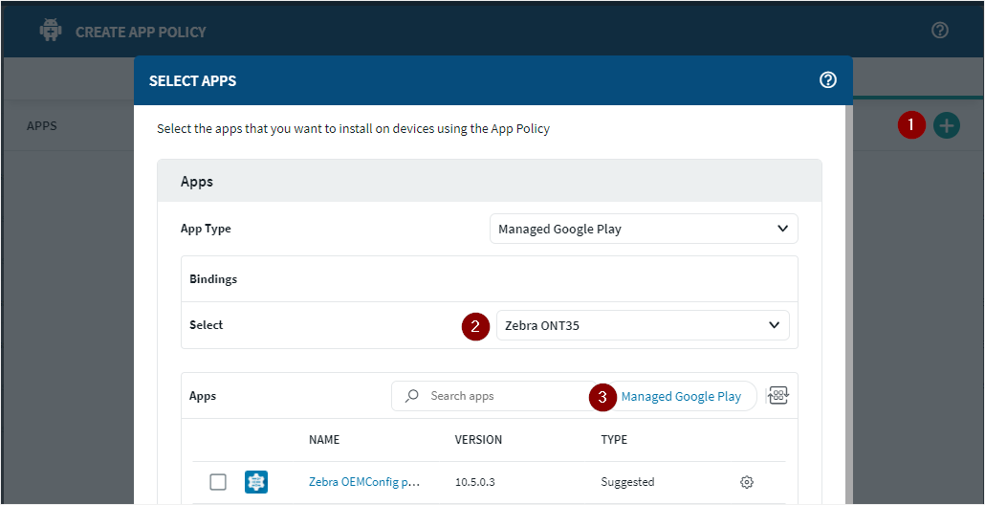This screenshot has width=985, height=505.
Task: Sort by the VERSION column header
Action: click(x=478, y=440)
